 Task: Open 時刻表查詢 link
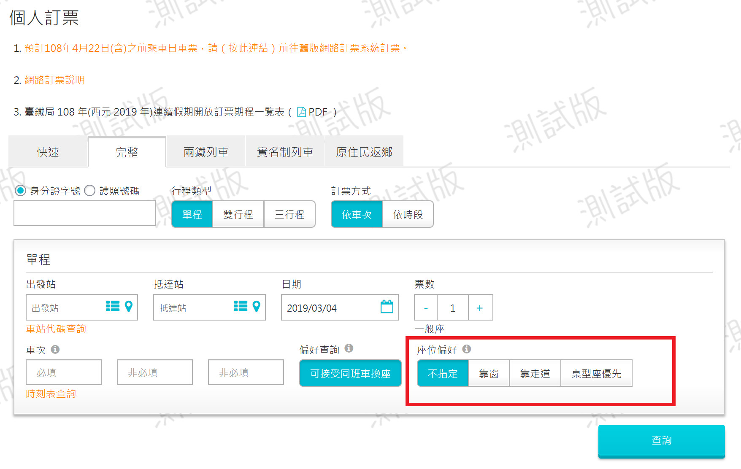pos(51,393)
